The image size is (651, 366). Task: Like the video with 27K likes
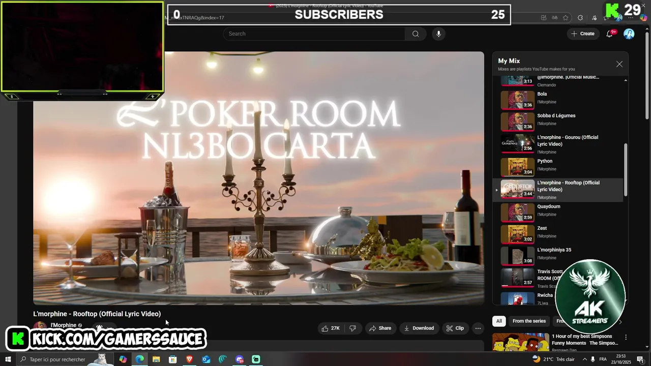[x=330, y=328]
